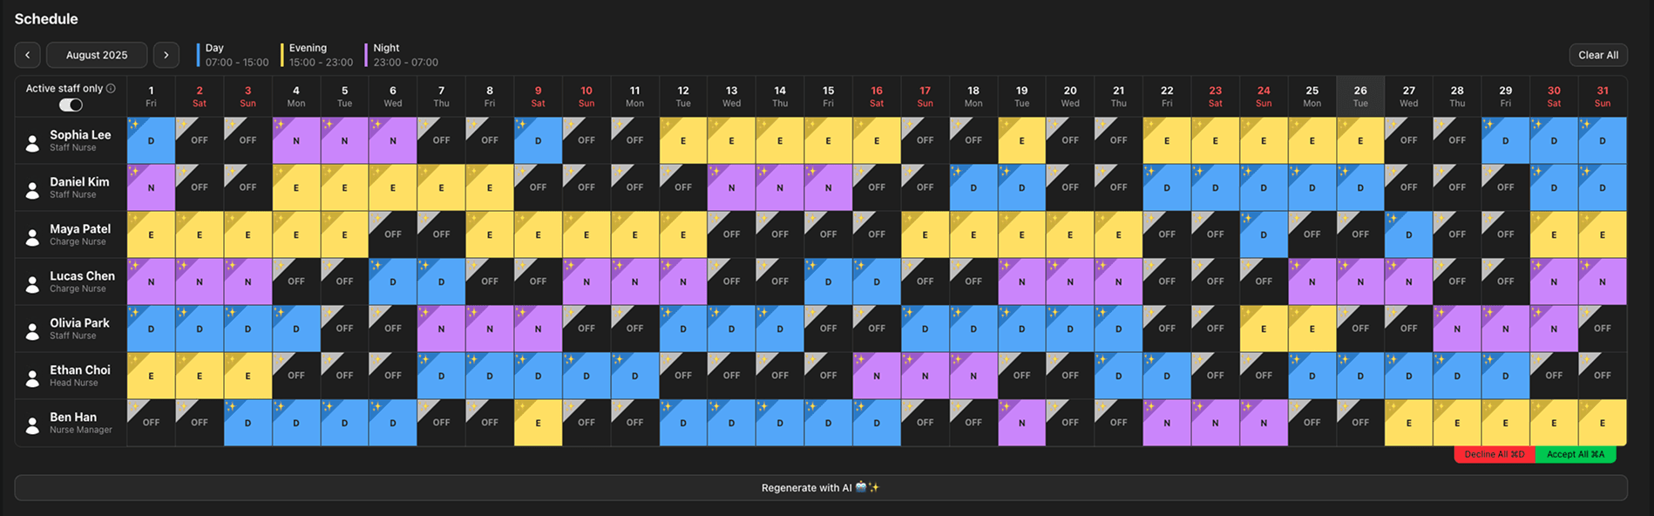Toggle the Active staff only switch
1654x516 pixels.
71,105
